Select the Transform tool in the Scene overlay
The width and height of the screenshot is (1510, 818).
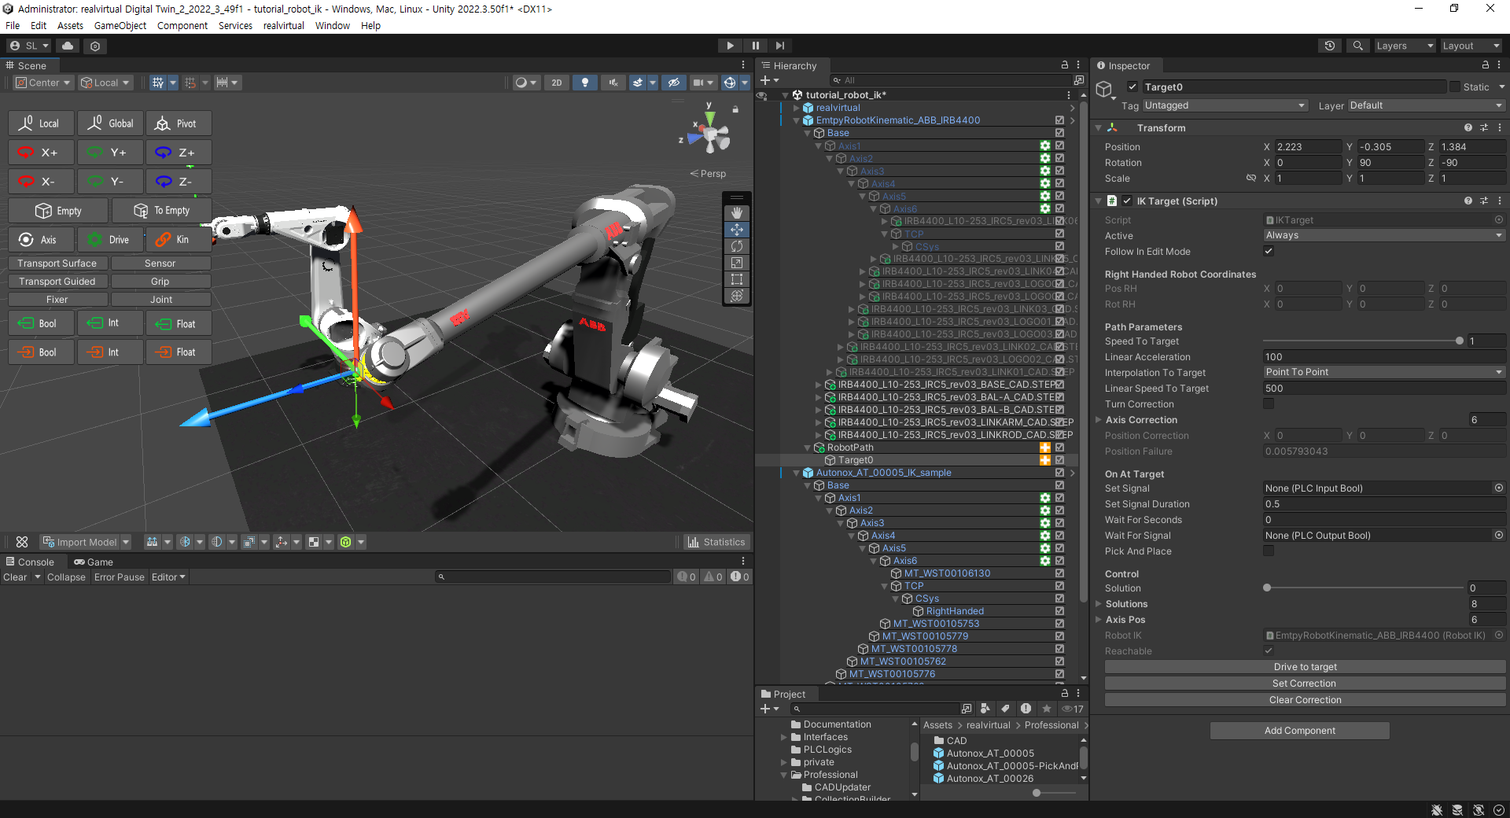(x=737, y=296)
